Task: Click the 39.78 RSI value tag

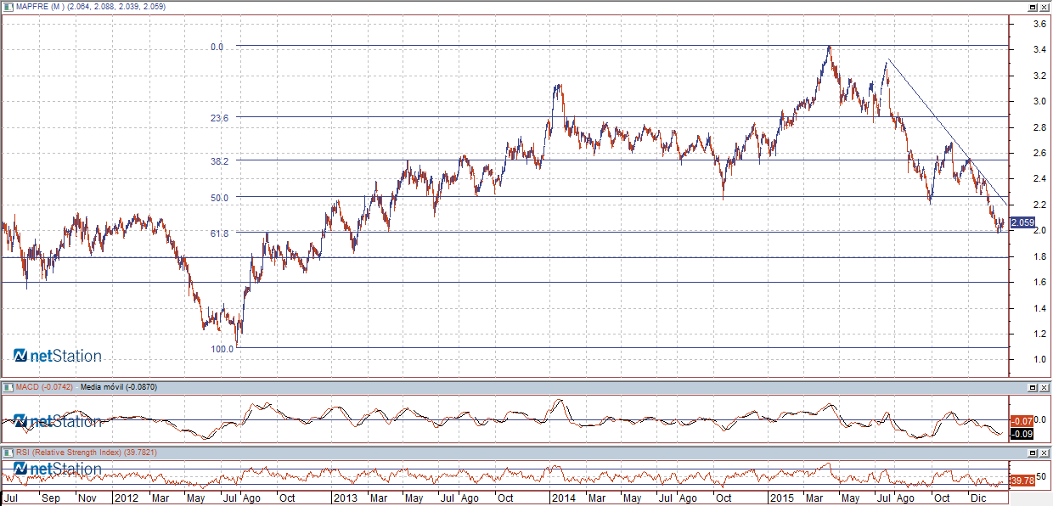Action: click(x=1022, y=481)
